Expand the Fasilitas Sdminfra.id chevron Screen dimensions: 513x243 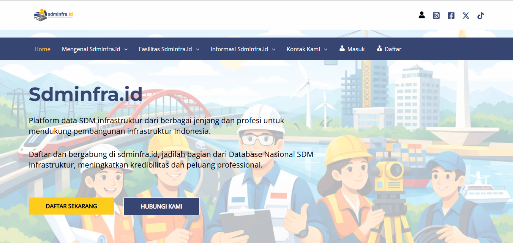coord(197,49)
